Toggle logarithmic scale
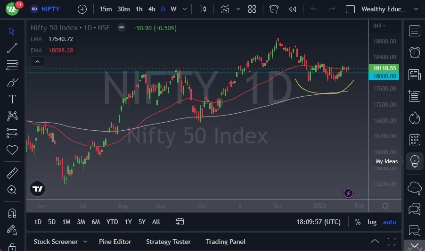This screenshot has width=425, height=251. (x=372, y=222)
